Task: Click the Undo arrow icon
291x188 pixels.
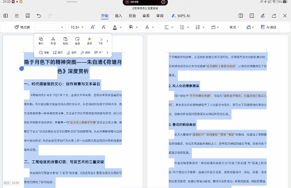Action: pyautogui.click(x=39, y=16)
